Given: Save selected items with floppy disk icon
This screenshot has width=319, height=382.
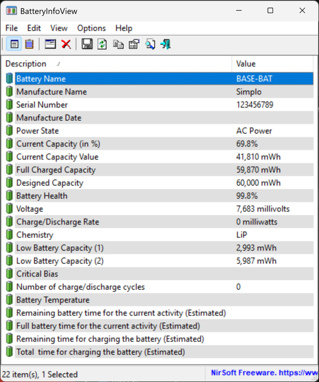Looking at the screenshot, I should tap(87, 44).
